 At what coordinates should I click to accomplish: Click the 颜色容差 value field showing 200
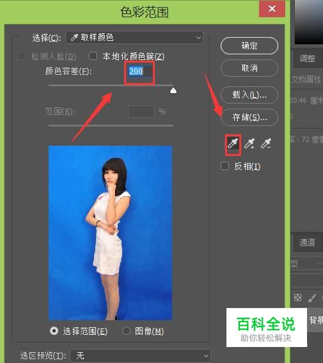(x=141, y=72)
